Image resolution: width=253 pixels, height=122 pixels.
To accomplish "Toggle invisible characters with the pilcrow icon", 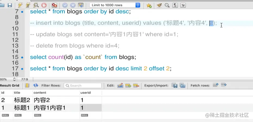I will 175,5.
